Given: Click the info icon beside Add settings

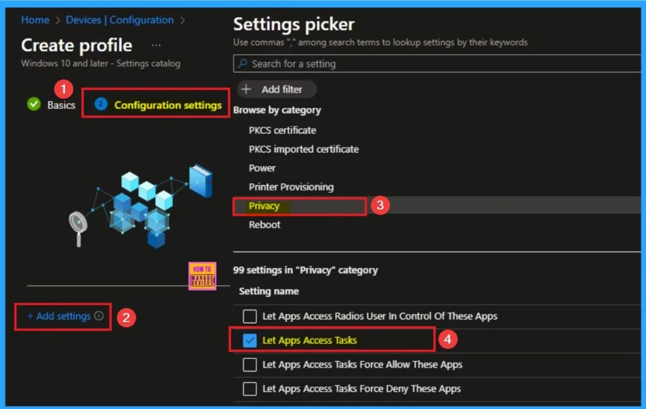Looking at the screenshot, I should point(99,316).
